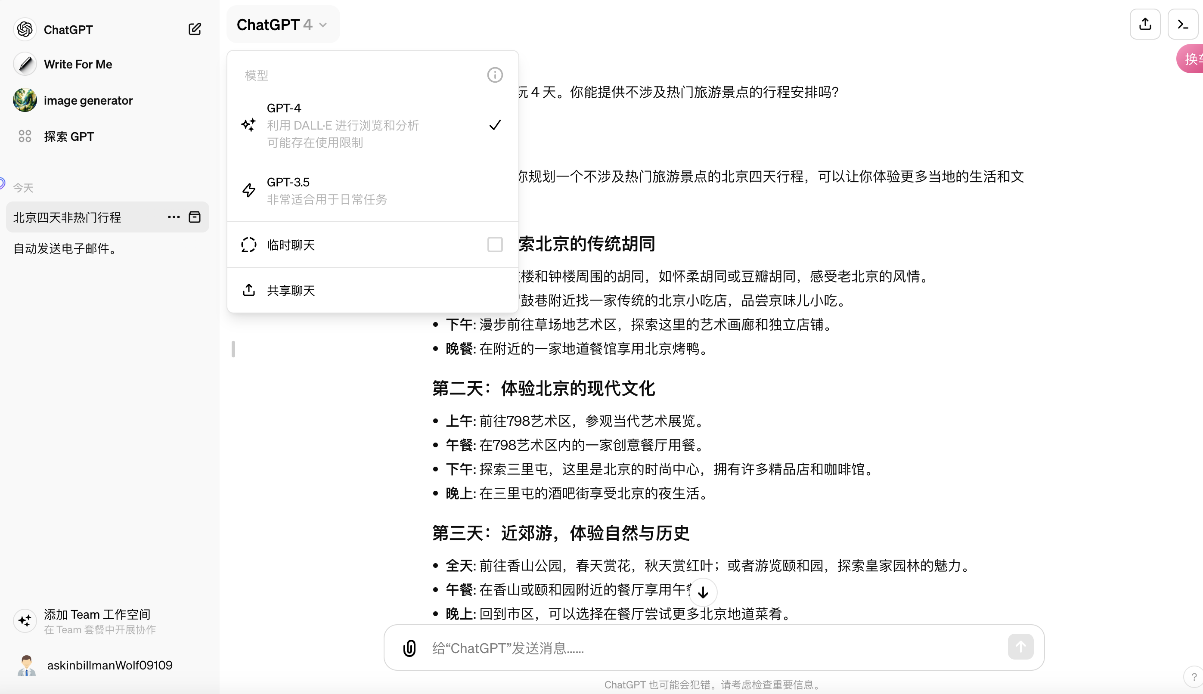The image size is (1203, 694).
Task: Click the user avatar thumbnail
Action: 26,666
